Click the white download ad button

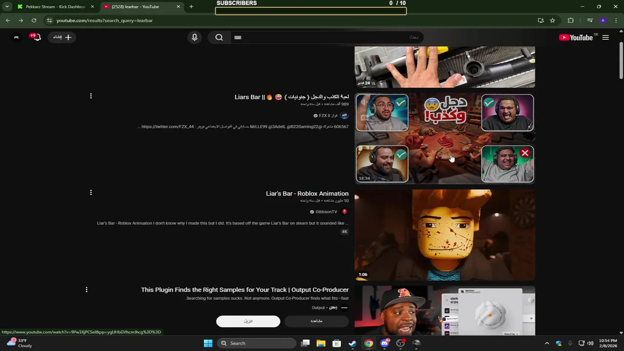[248, 321]
